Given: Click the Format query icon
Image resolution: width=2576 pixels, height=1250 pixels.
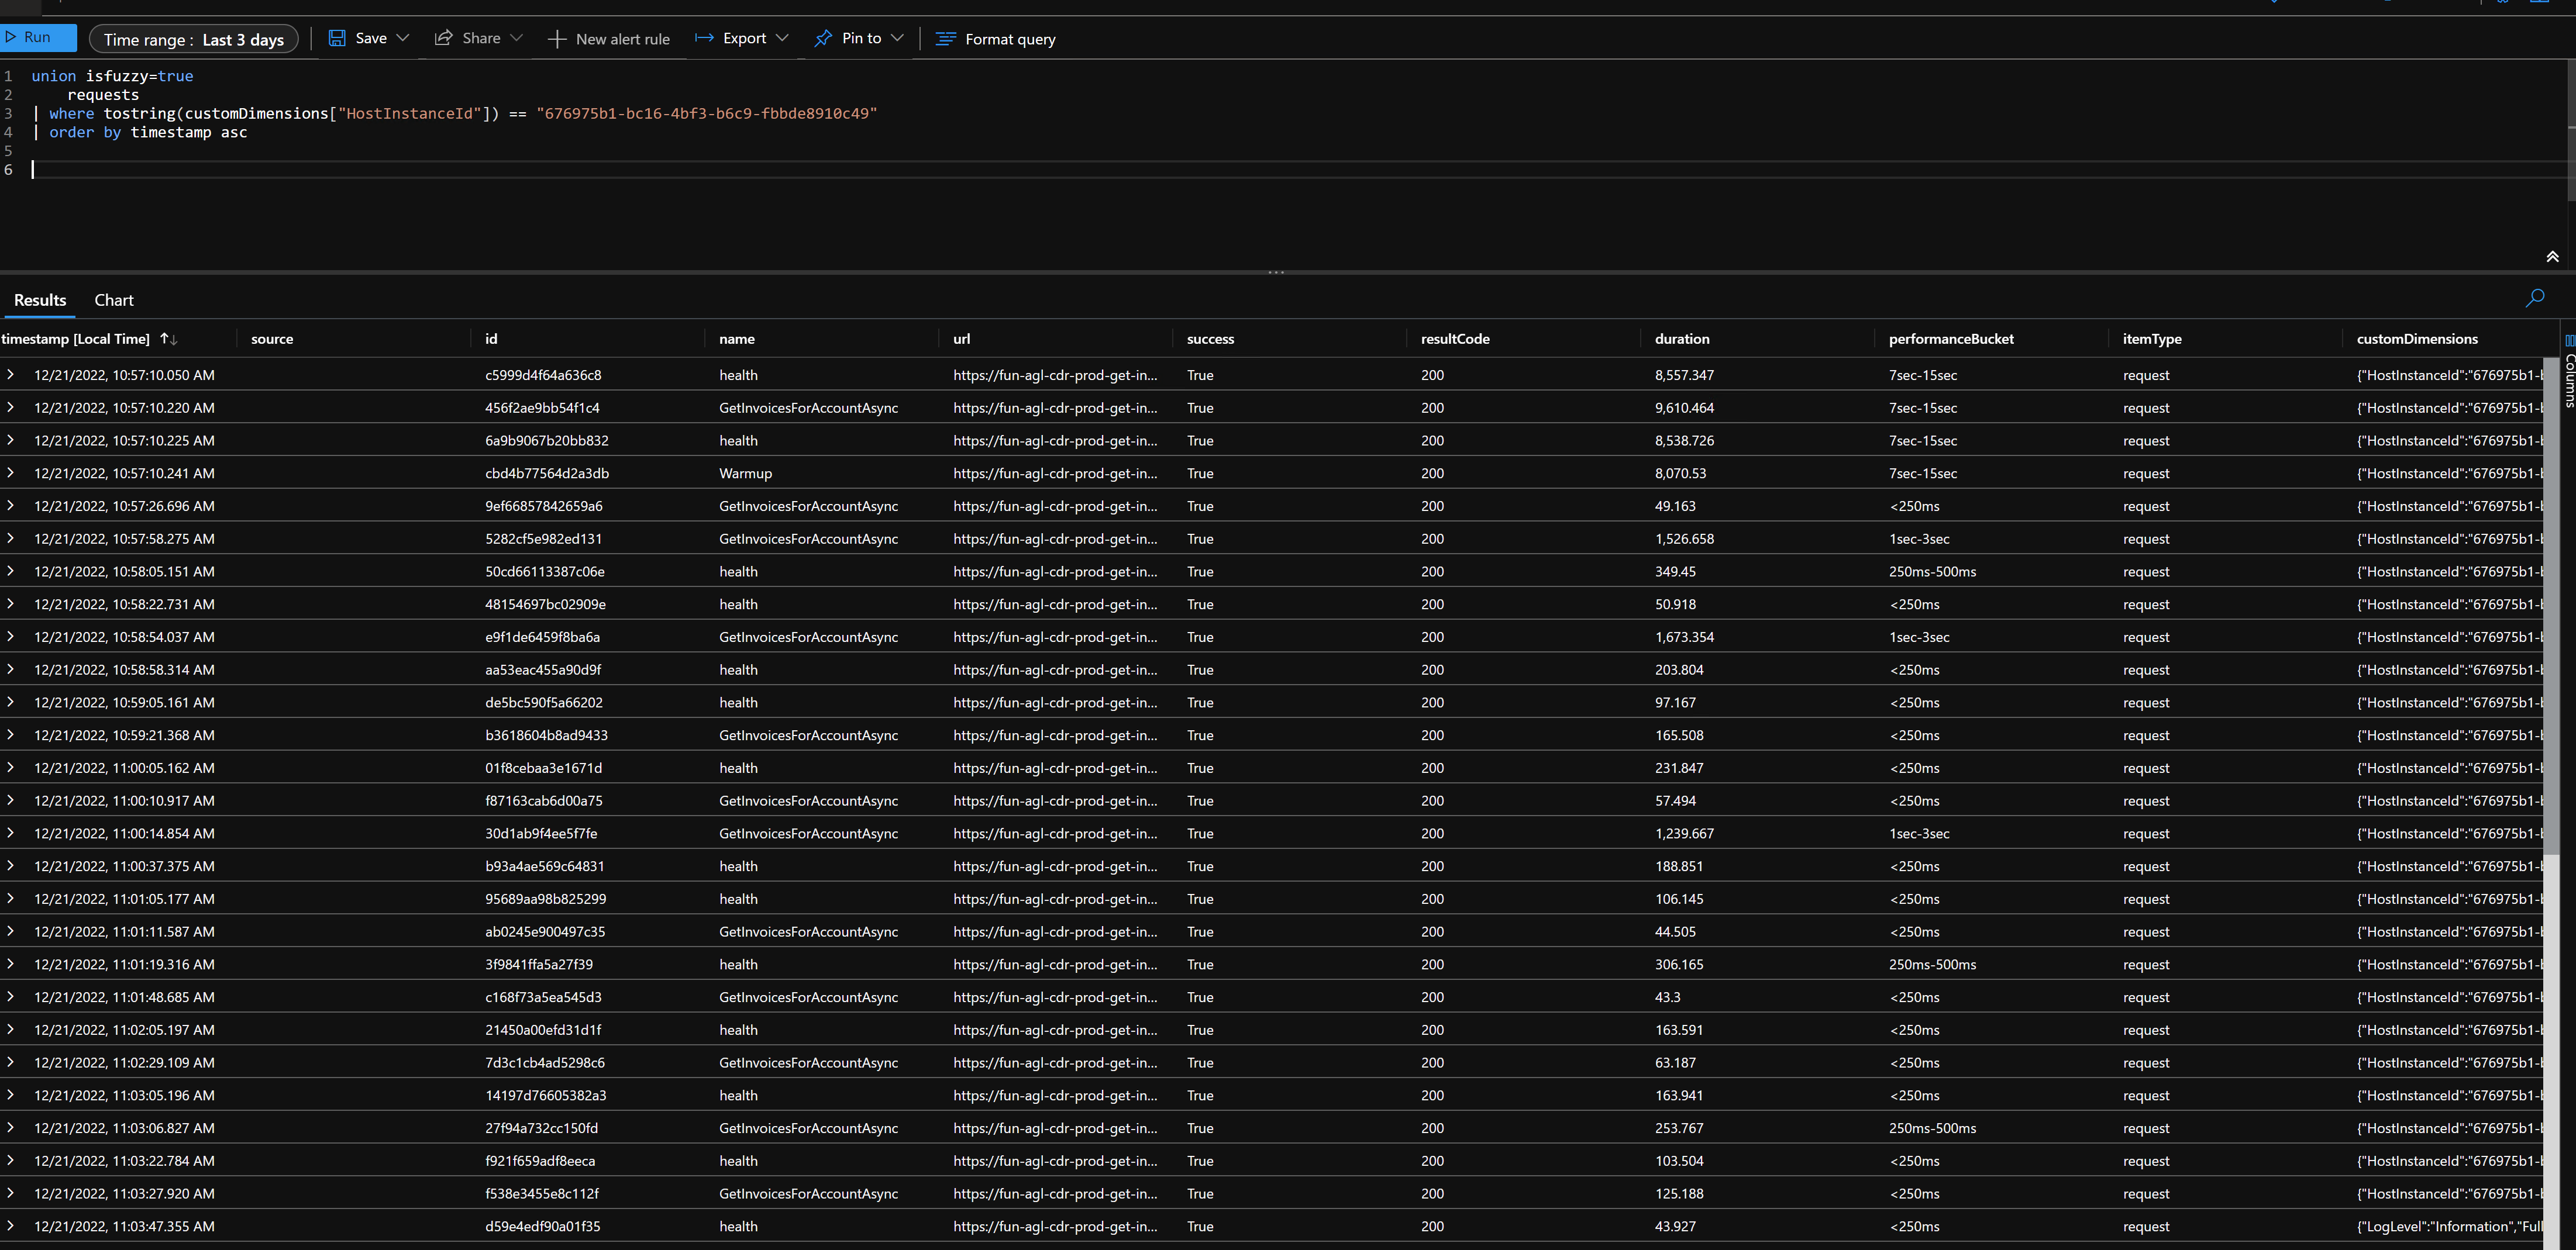Looking at the screenshot, I should tap(944, 38).
